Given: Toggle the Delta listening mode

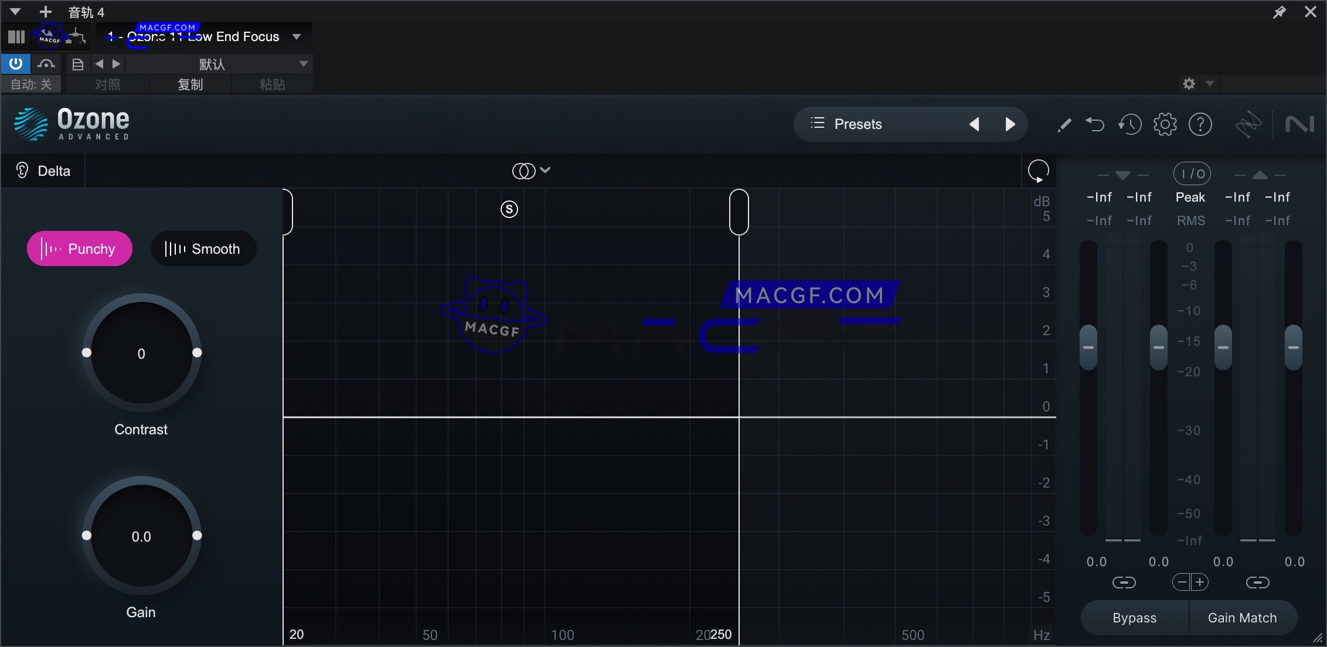Looking at the screenshot, I should tap(43, 171).
